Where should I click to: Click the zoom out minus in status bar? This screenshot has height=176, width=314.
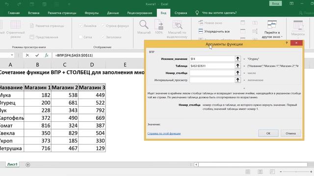pyautogui.click(x=281, y=172)
